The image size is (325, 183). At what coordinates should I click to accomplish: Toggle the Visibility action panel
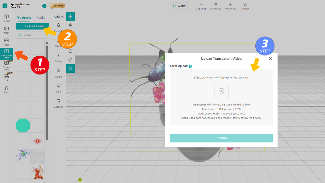point(58,103)
